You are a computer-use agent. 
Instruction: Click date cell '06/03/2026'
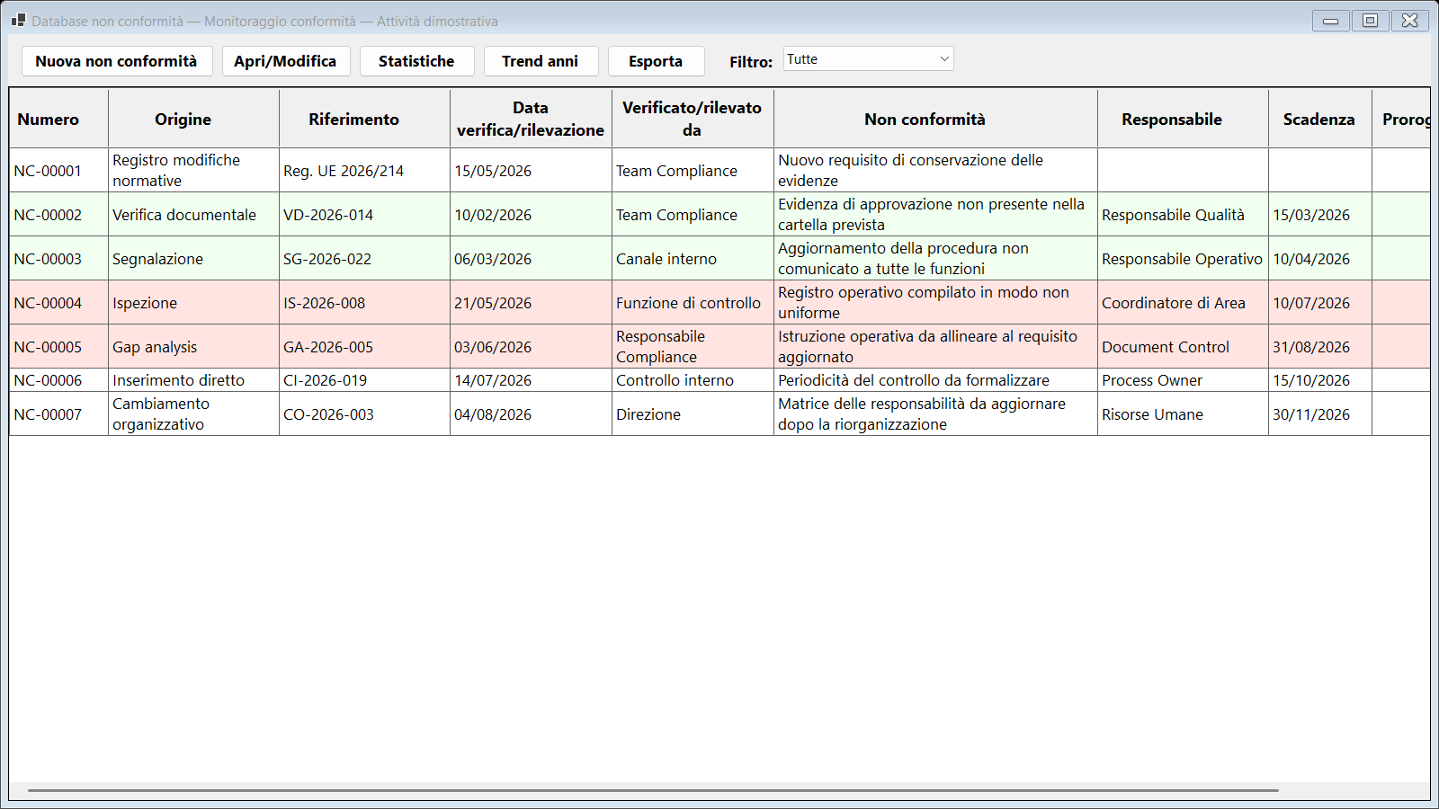coord(531,258)
